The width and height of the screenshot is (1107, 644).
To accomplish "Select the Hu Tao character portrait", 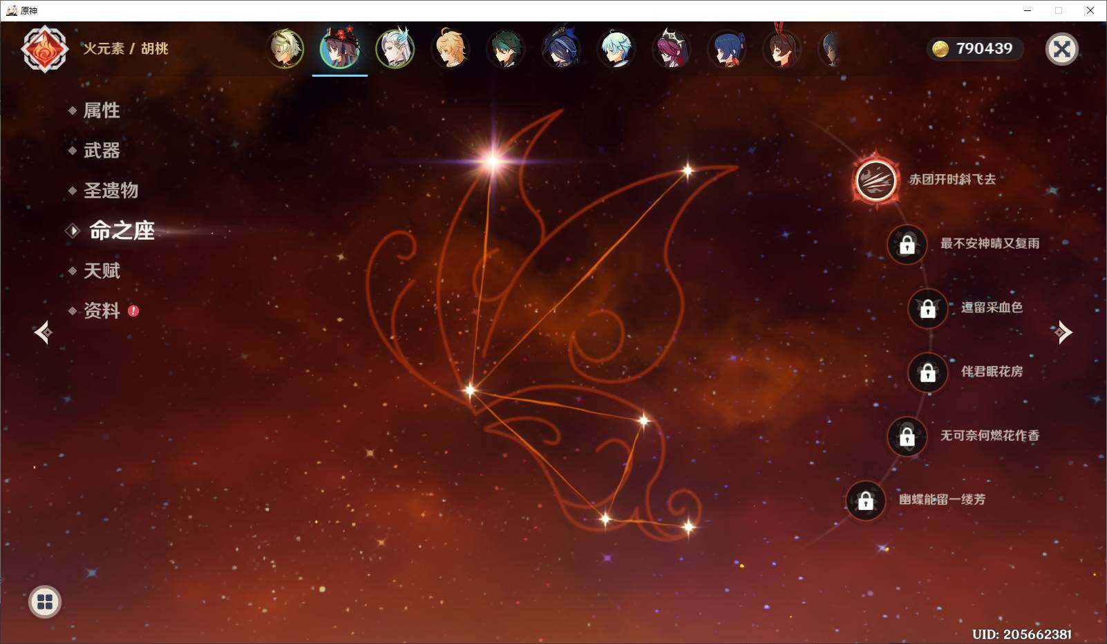I will [340, 48].
